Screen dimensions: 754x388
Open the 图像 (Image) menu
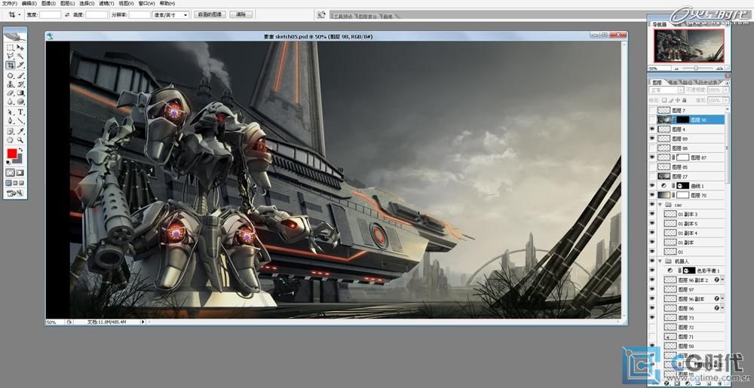(x=48, y=3)
